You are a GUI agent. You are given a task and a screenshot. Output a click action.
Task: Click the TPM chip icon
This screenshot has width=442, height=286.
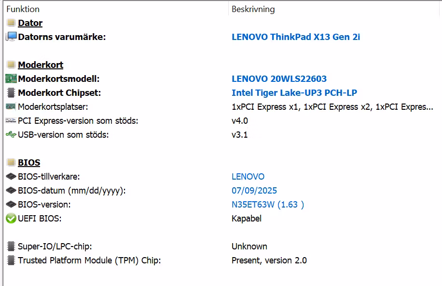point(11,260)
